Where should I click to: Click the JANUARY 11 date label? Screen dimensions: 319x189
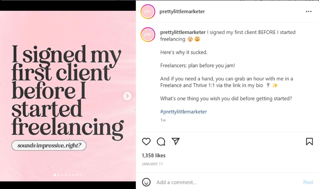coord(152,164)
